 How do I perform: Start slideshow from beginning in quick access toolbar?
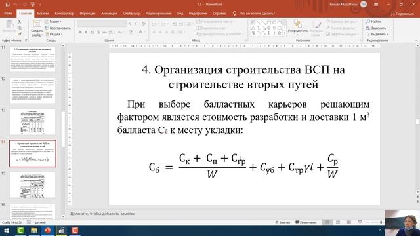pos(33,5)
